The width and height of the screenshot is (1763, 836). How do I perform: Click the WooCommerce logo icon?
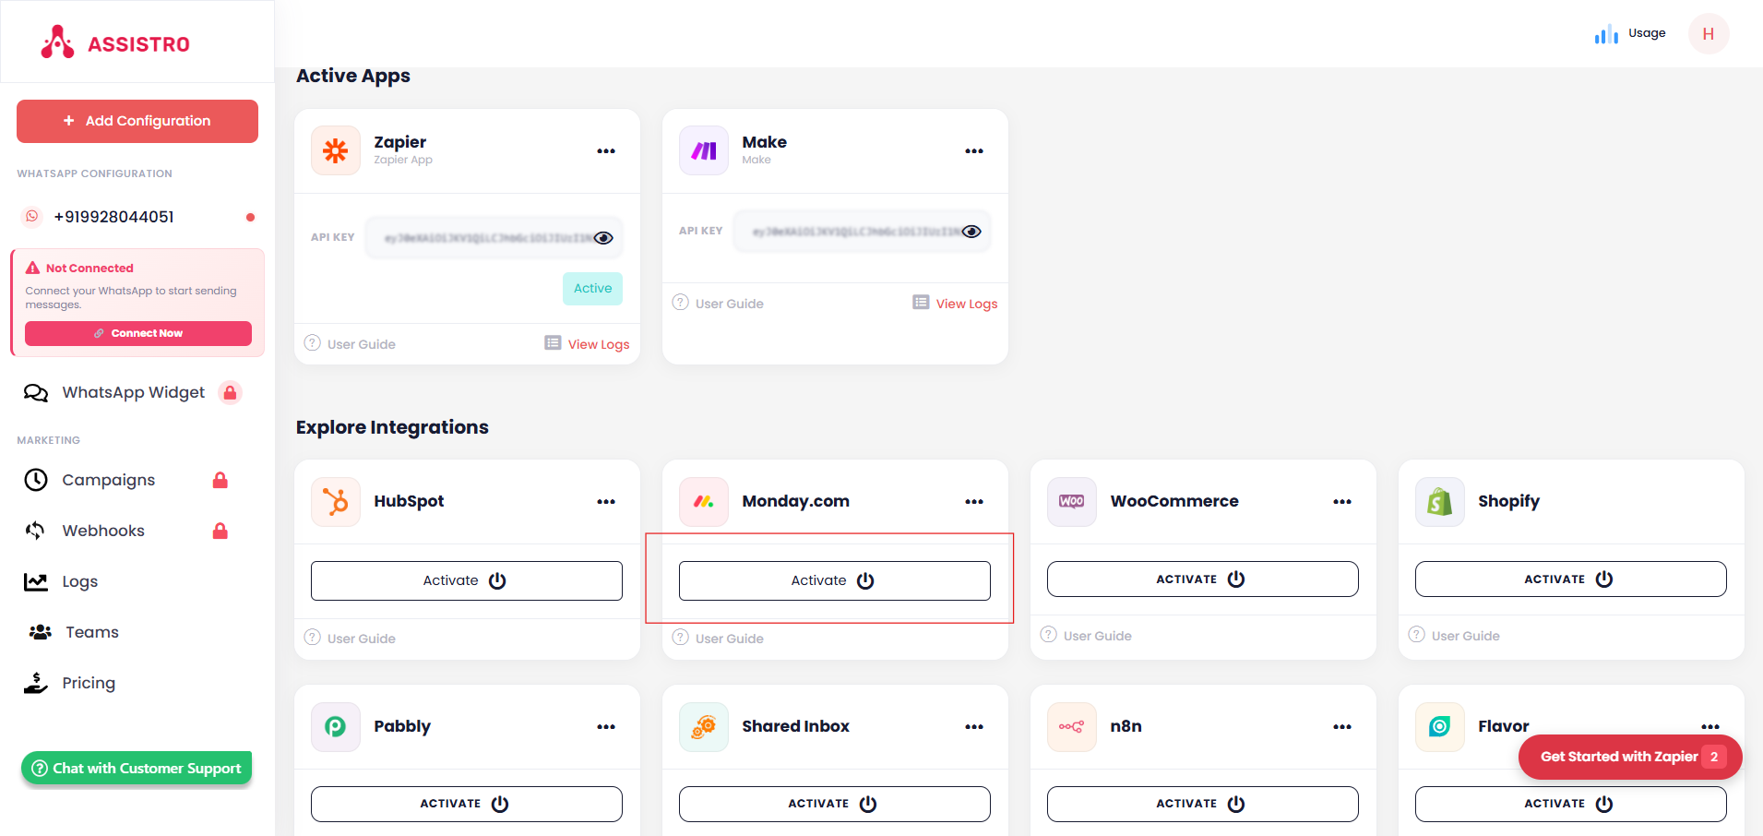[x=1071, y=502]
